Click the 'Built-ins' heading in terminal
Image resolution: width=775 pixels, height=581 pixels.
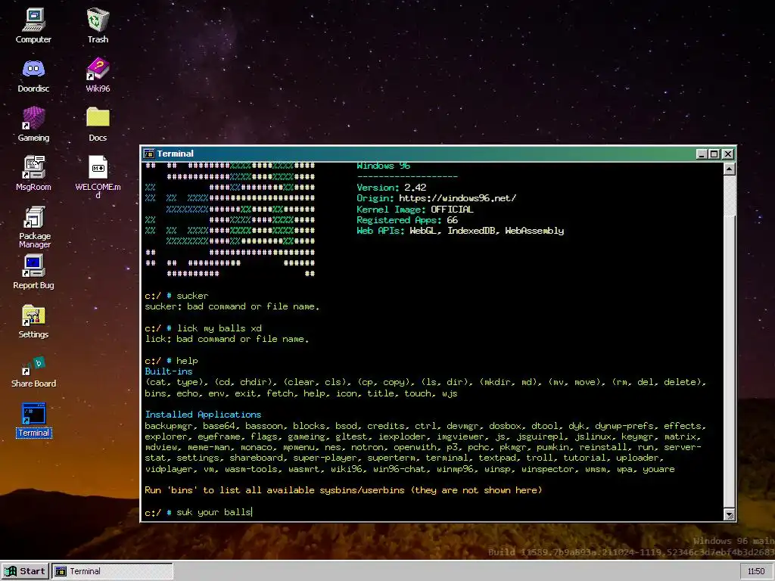(x=169, y=371)
